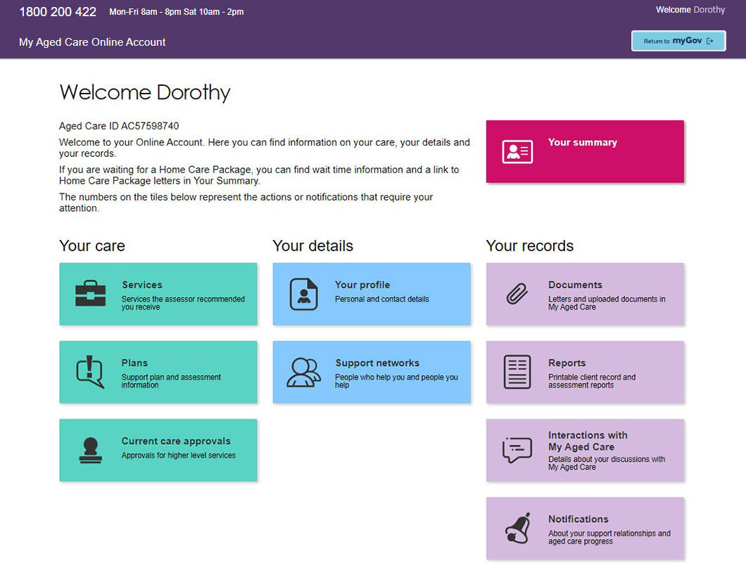Click the stamp icon on Current care approvals
Image resolution: width=746 pixels, height=570 pixels.
(x=90, y=450)
